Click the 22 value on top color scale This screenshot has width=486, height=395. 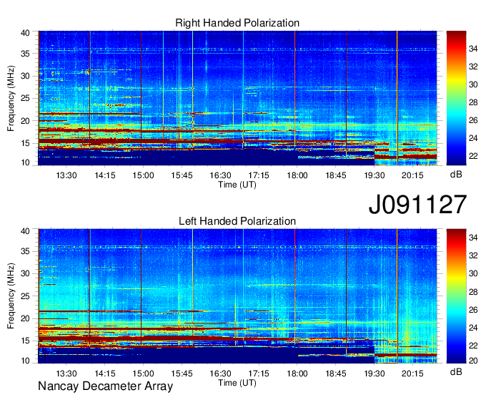pyautogui.click(x=473, y=156)
